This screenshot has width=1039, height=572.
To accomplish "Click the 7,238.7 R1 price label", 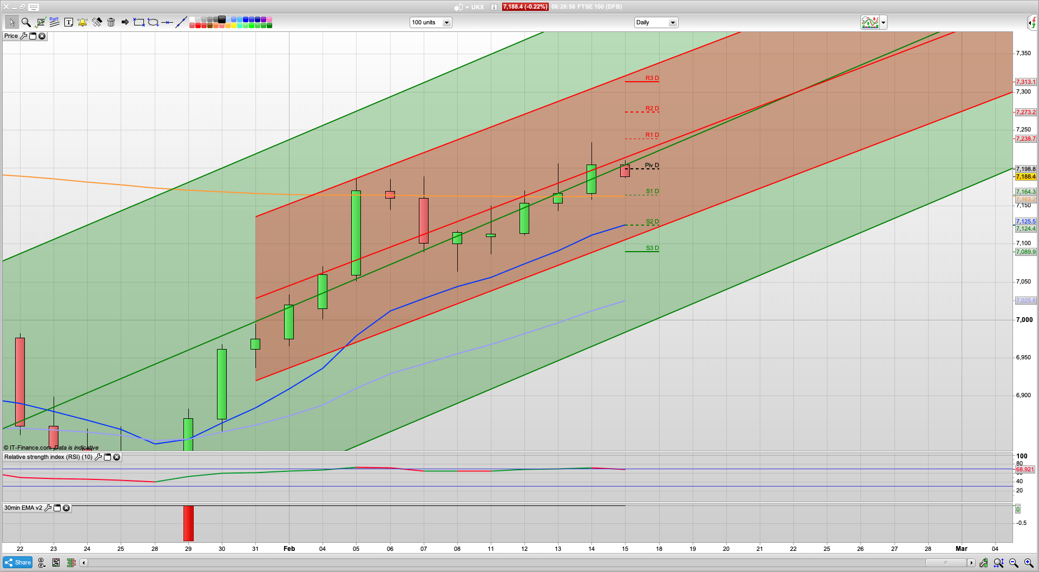I will pos(1025,139).
